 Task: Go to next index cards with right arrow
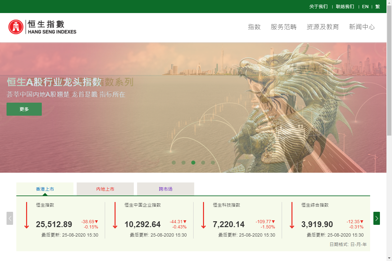point(377,218)
